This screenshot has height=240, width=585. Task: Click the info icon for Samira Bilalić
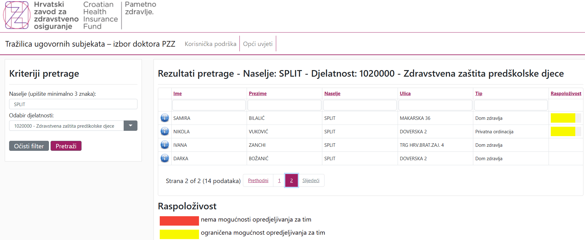click(165, 118)
